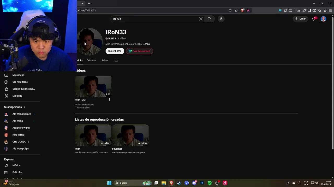Open browser extensions puzzle icon
The width and height of the screenshot is (334, 187).
coord(285,10)
